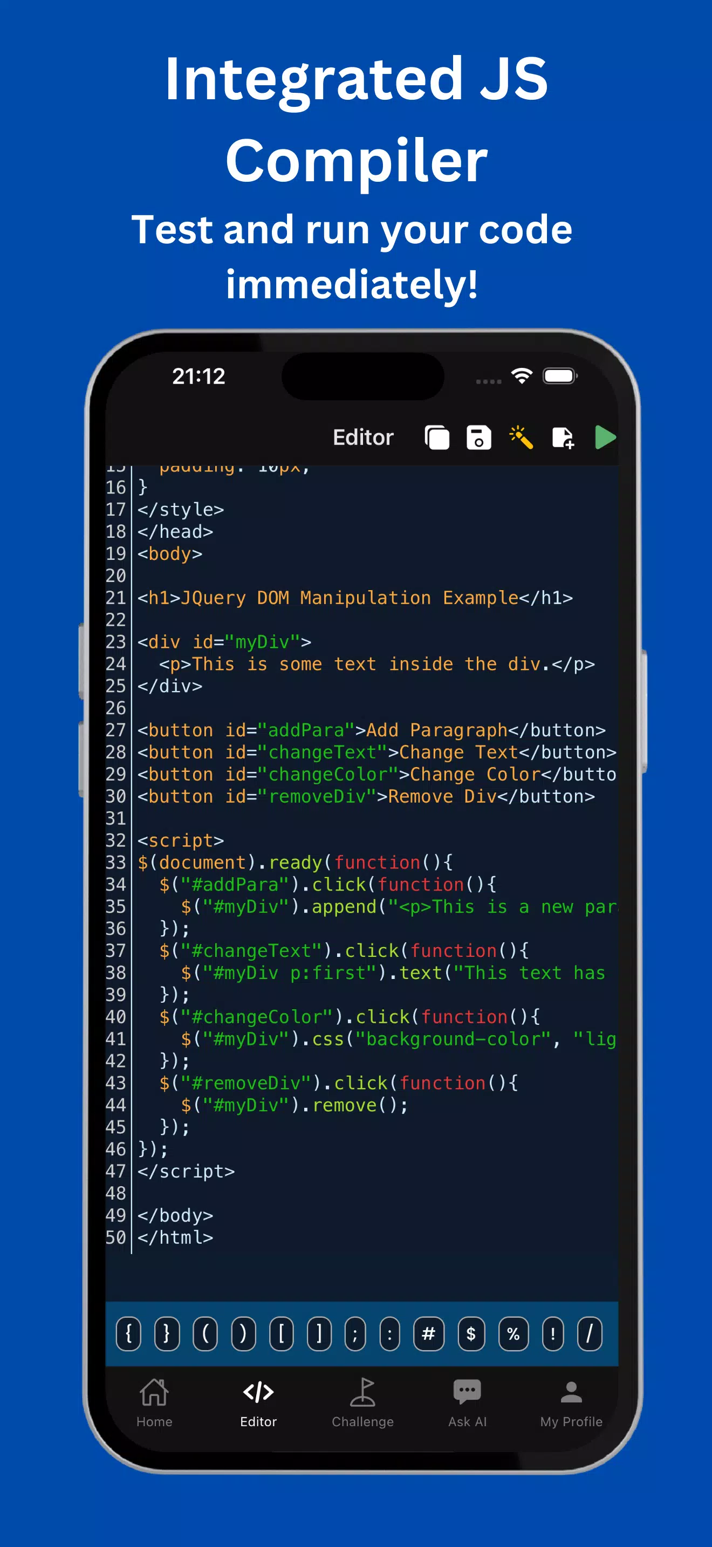Open the Ask AI tab
This screenshot has height=1547, width=712.
pyautogui.click(x=467, y=1404)
